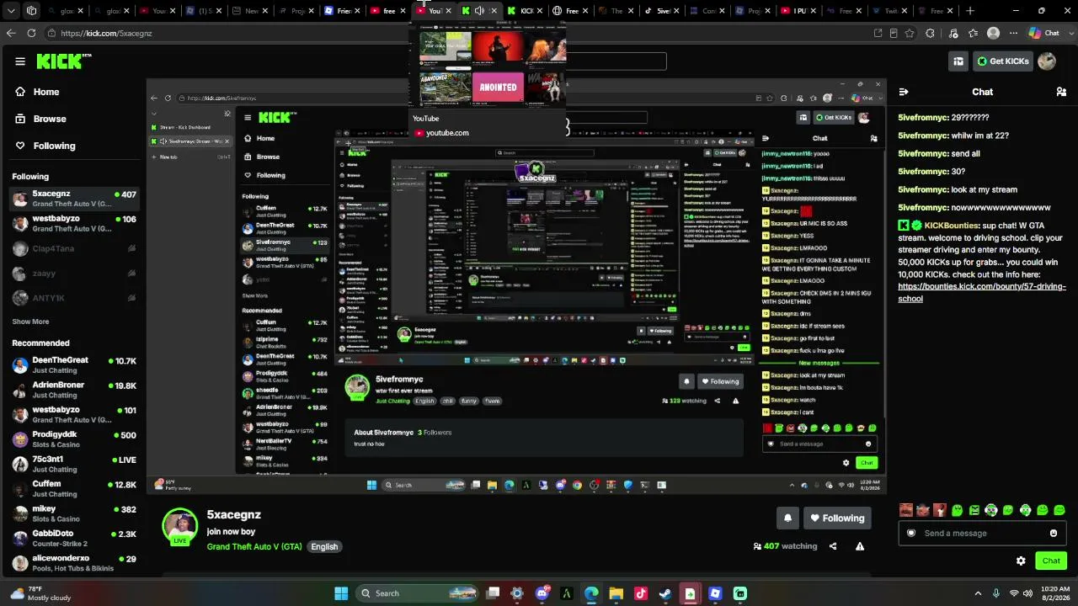Open the Windows Start menu
1078x606 pixels.
[x=341, y=593]
